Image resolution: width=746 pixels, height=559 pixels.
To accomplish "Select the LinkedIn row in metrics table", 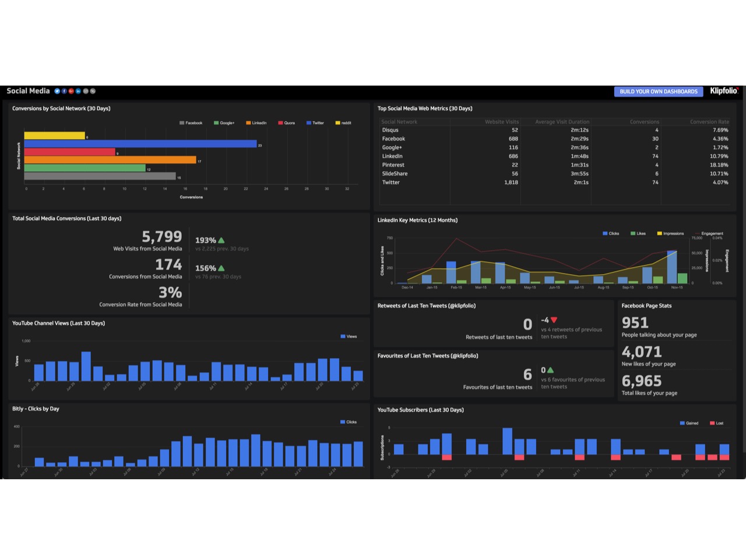I will [555, 156].
